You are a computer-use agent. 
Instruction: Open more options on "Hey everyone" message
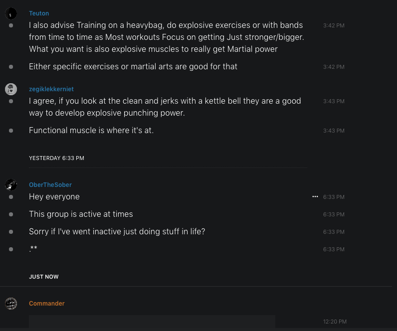coord(315,197)
